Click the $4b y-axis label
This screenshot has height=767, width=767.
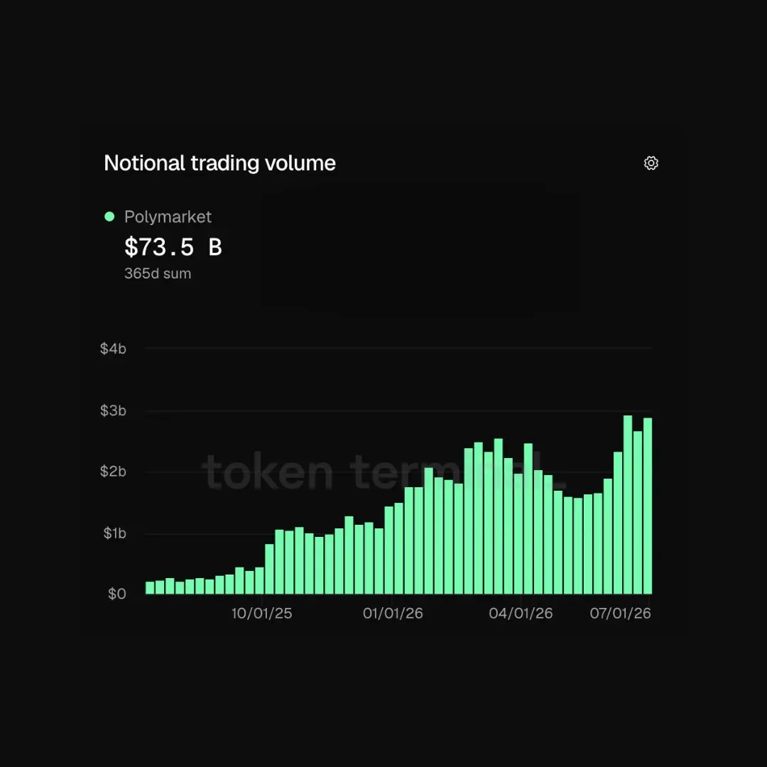(x=113, y=349)
